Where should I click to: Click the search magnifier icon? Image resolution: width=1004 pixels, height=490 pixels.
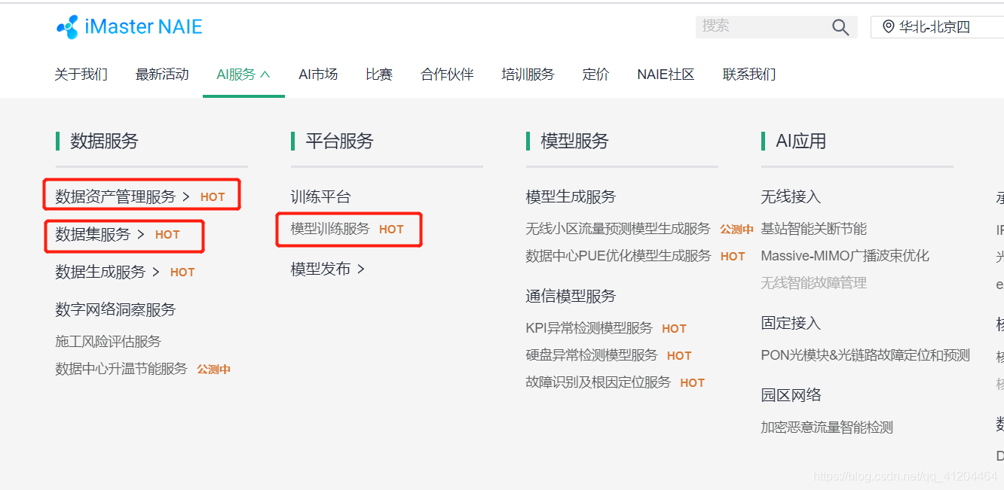tap(840, 27)
